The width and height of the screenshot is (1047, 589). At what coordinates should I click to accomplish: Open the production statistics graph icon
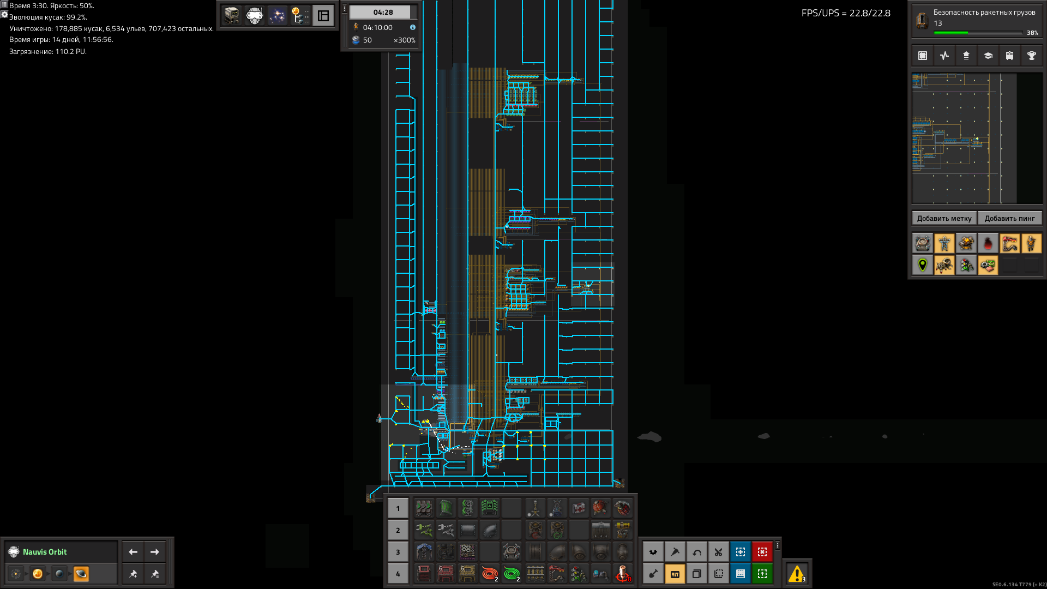pyautogui.click(x=944, y=56)
